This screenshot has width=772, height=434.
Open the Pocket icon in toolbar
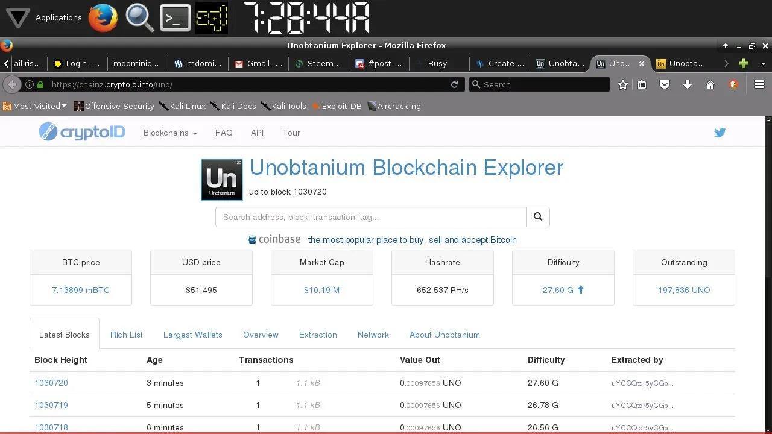coord(665,84)
